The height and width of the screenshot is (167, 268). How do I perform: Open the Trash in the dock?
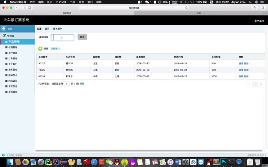(x=257, y=162)
